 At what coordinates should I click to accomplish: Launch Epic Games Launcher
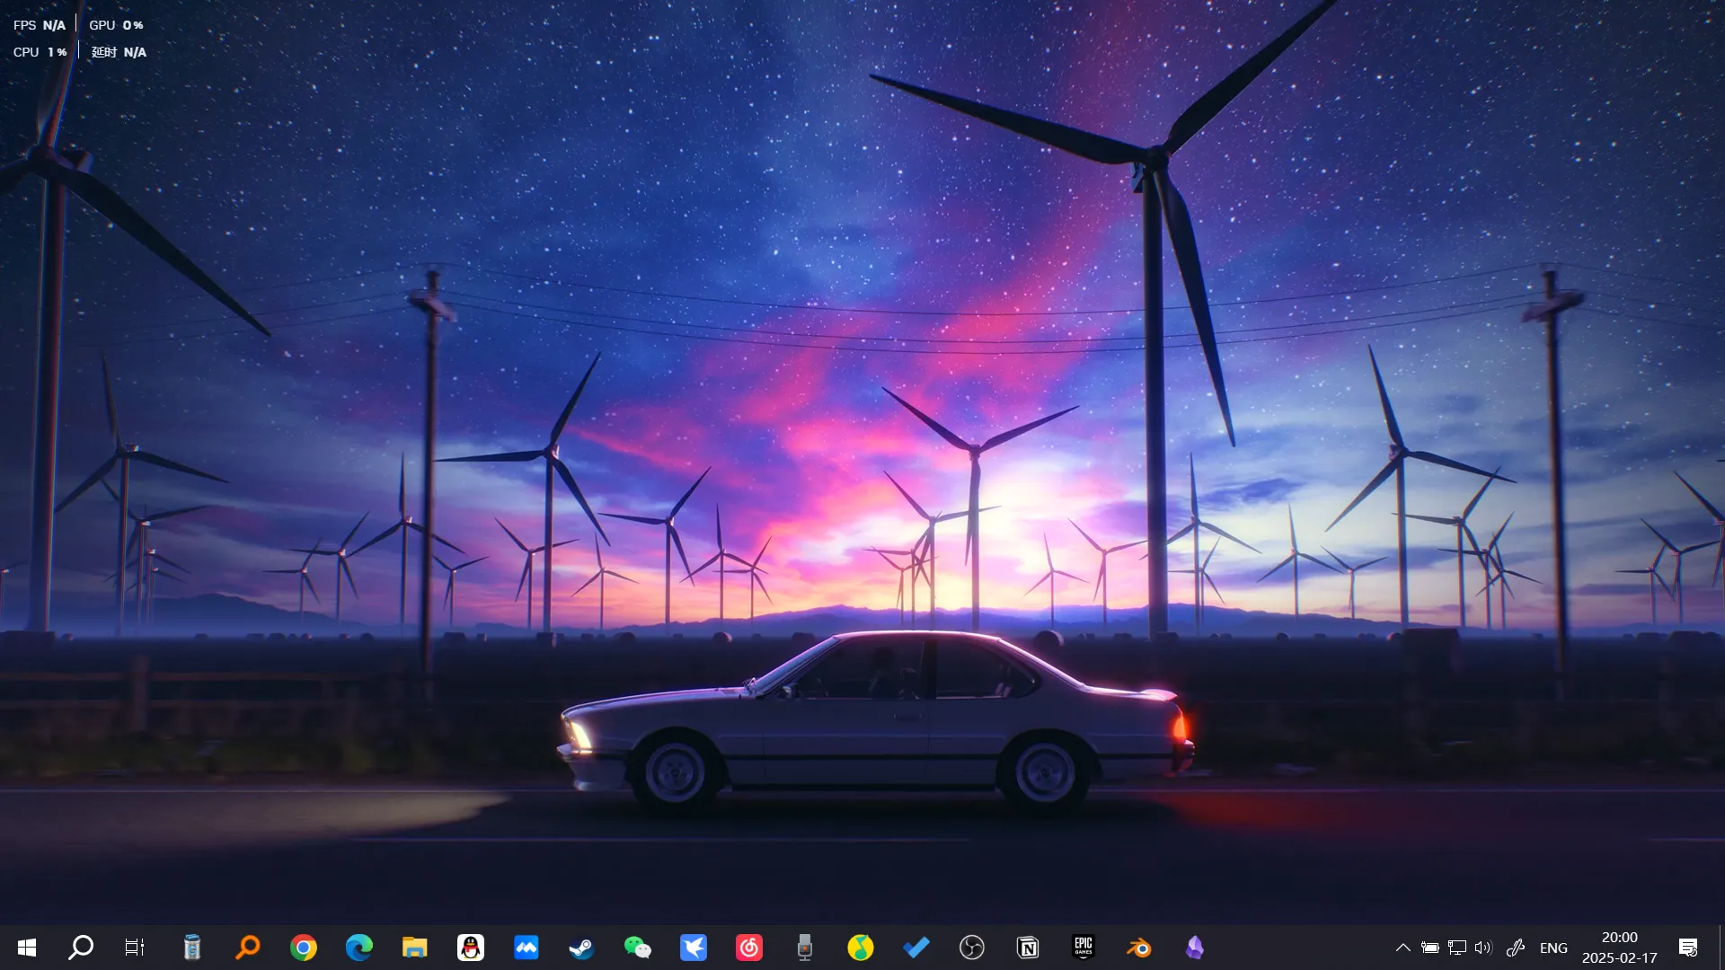coord(1084,948)
